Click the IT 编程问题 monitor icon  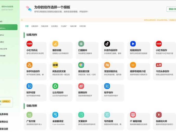(133, 115)
